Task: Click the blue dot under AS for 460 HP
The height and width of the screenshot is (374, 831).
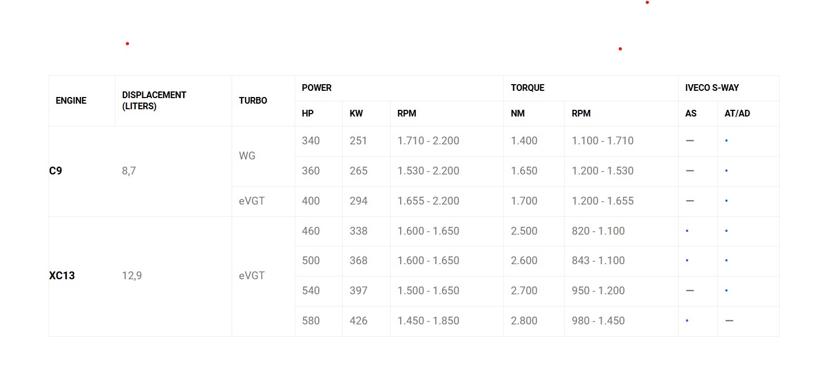Action: [x=687, y=231]
